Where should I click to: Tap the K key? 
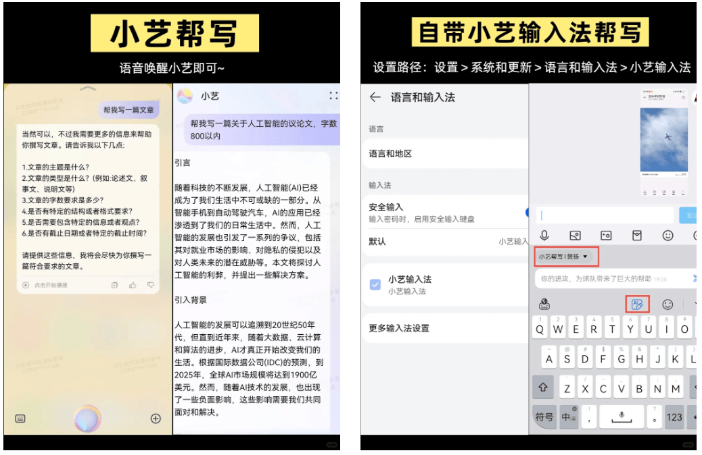[676, 358]
